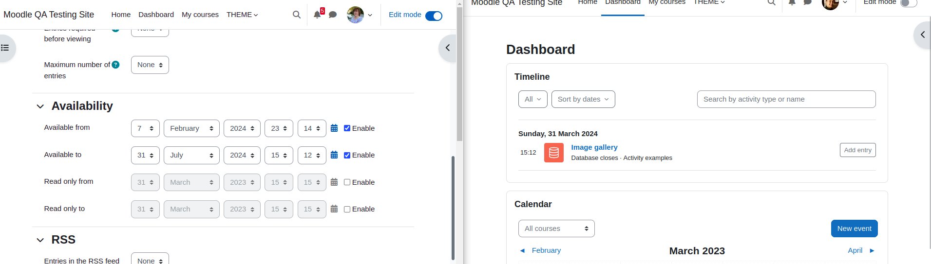Open messaging chat bubble in left window
Image resolution: width=931 pixels, height=264 pixels.
tap(333, 15)
